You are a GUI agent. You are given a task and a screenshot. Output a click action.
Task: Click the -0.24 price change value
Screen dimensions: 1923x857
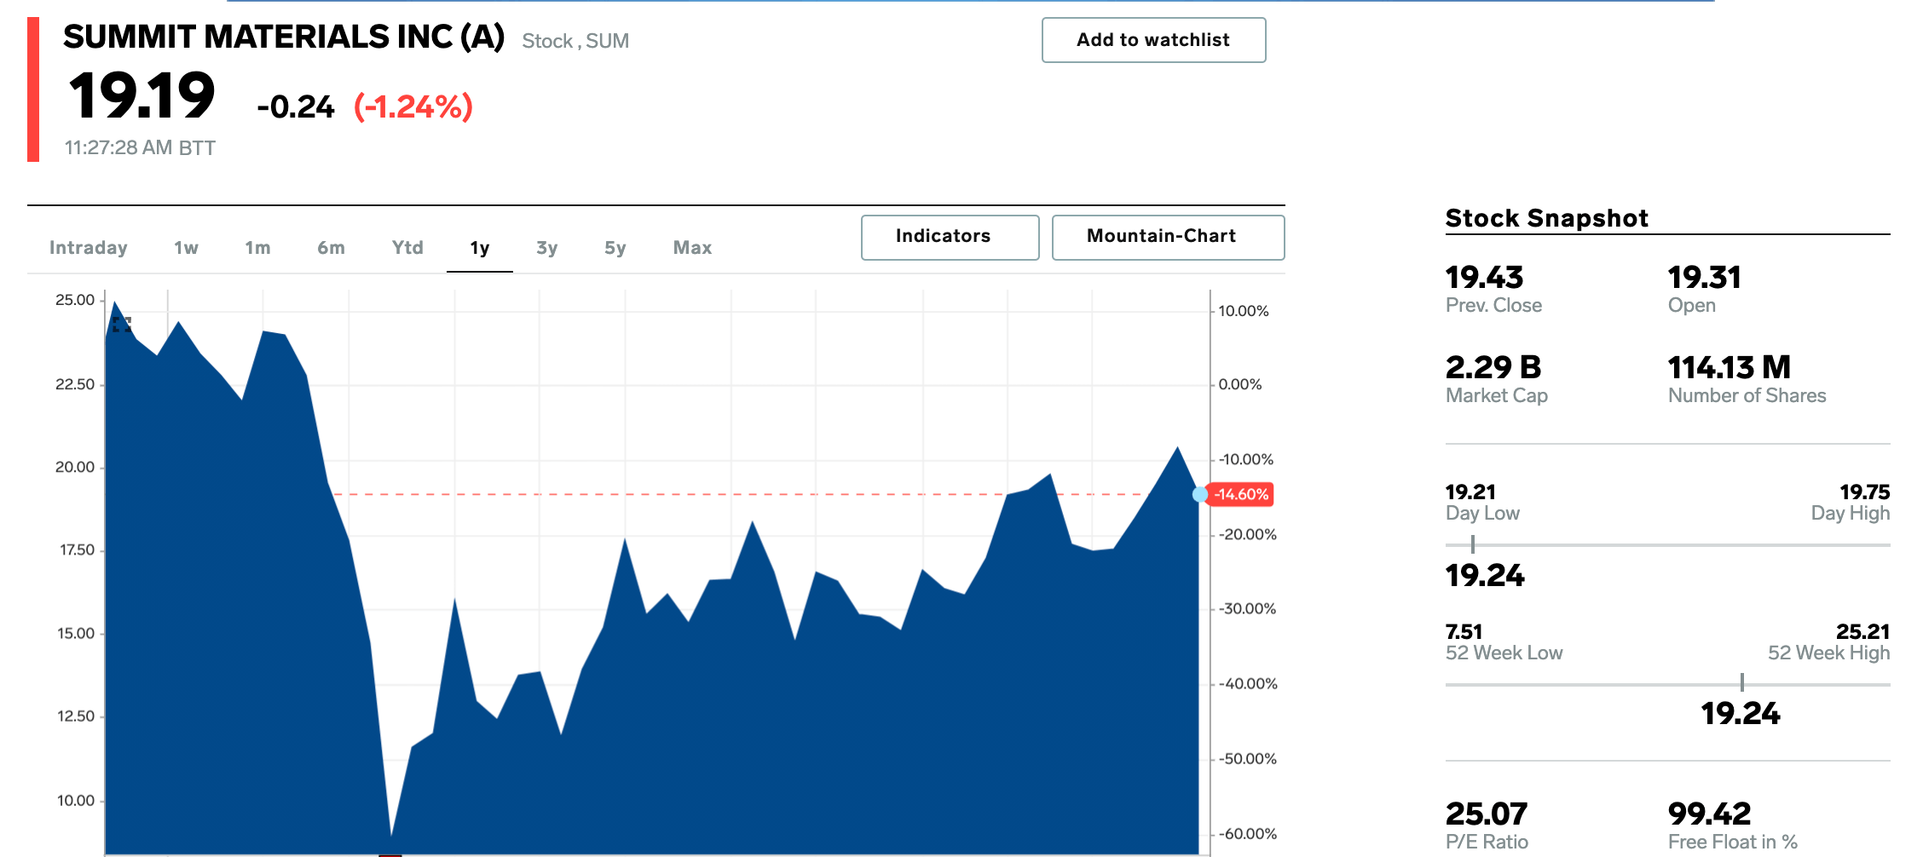296,107
